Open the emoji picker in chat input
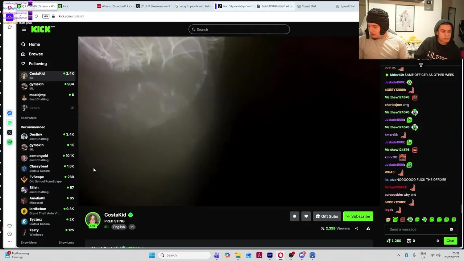The width and height of the screenshot is (464, 261). coord(451,229)
